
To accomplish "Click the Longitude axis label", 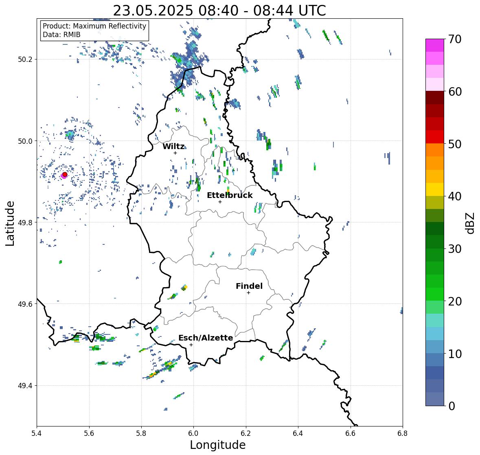I will (x=218, y=445).
